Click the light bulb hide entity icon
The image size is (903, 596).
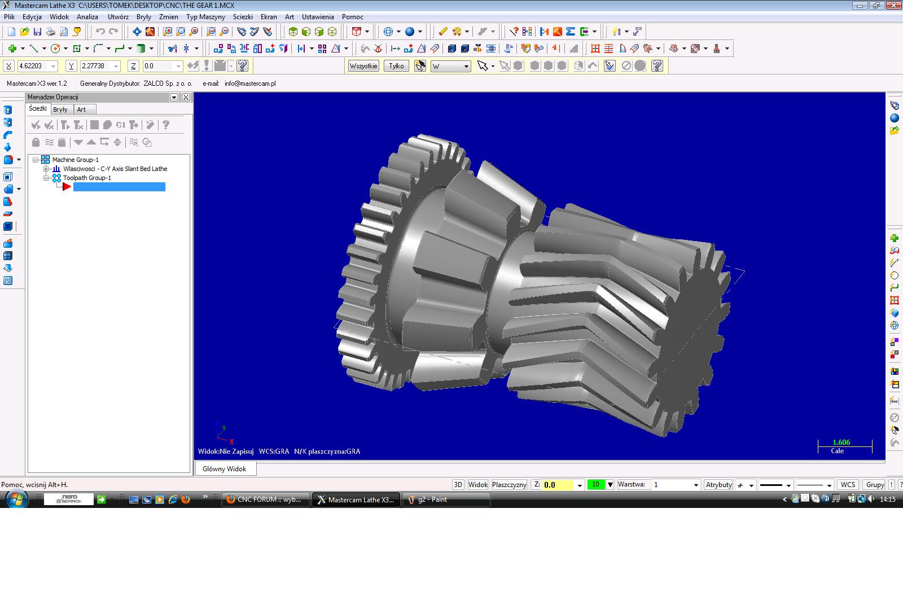616,32
